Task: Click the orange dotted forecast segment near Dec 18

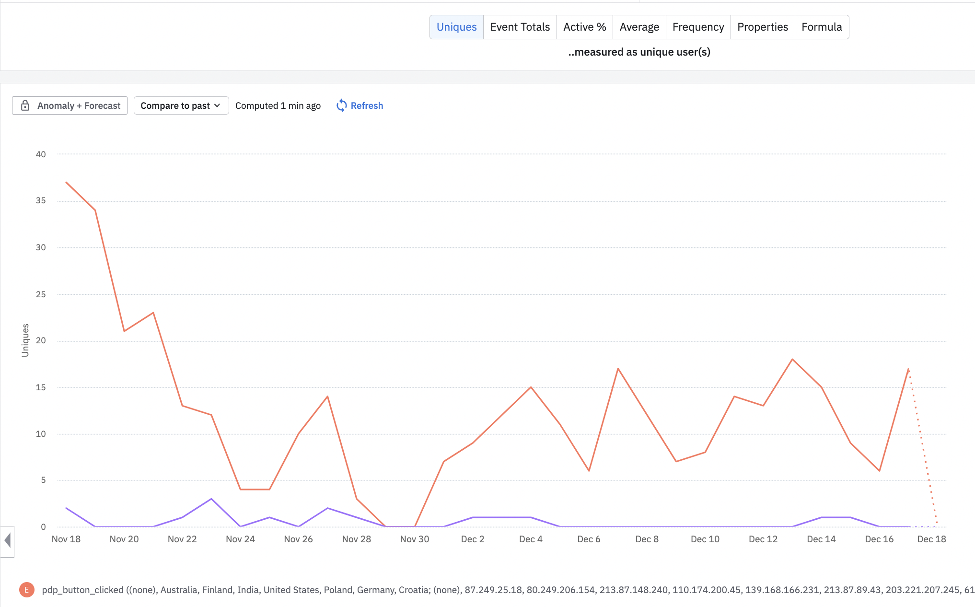Action: 923,446
